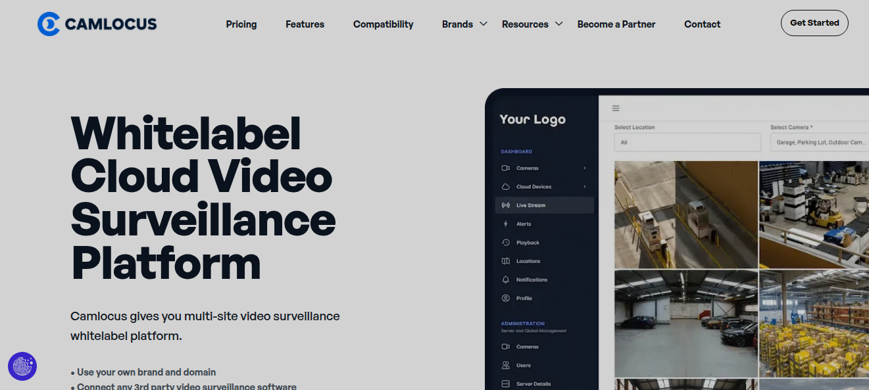Click the ADMINISTRATION section heading
Image resolution: width=869 pixels, height=390 pixels.
[523, 324]
